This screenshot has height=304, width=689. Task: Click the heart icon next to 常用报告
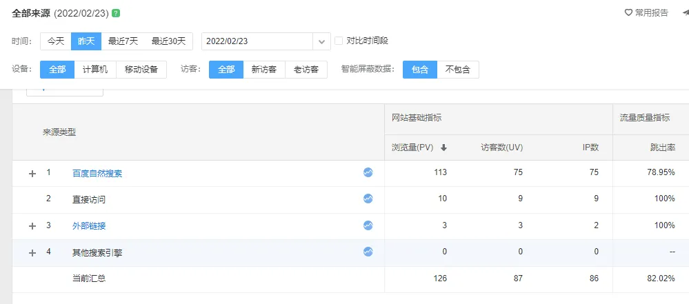pos(628,12)
